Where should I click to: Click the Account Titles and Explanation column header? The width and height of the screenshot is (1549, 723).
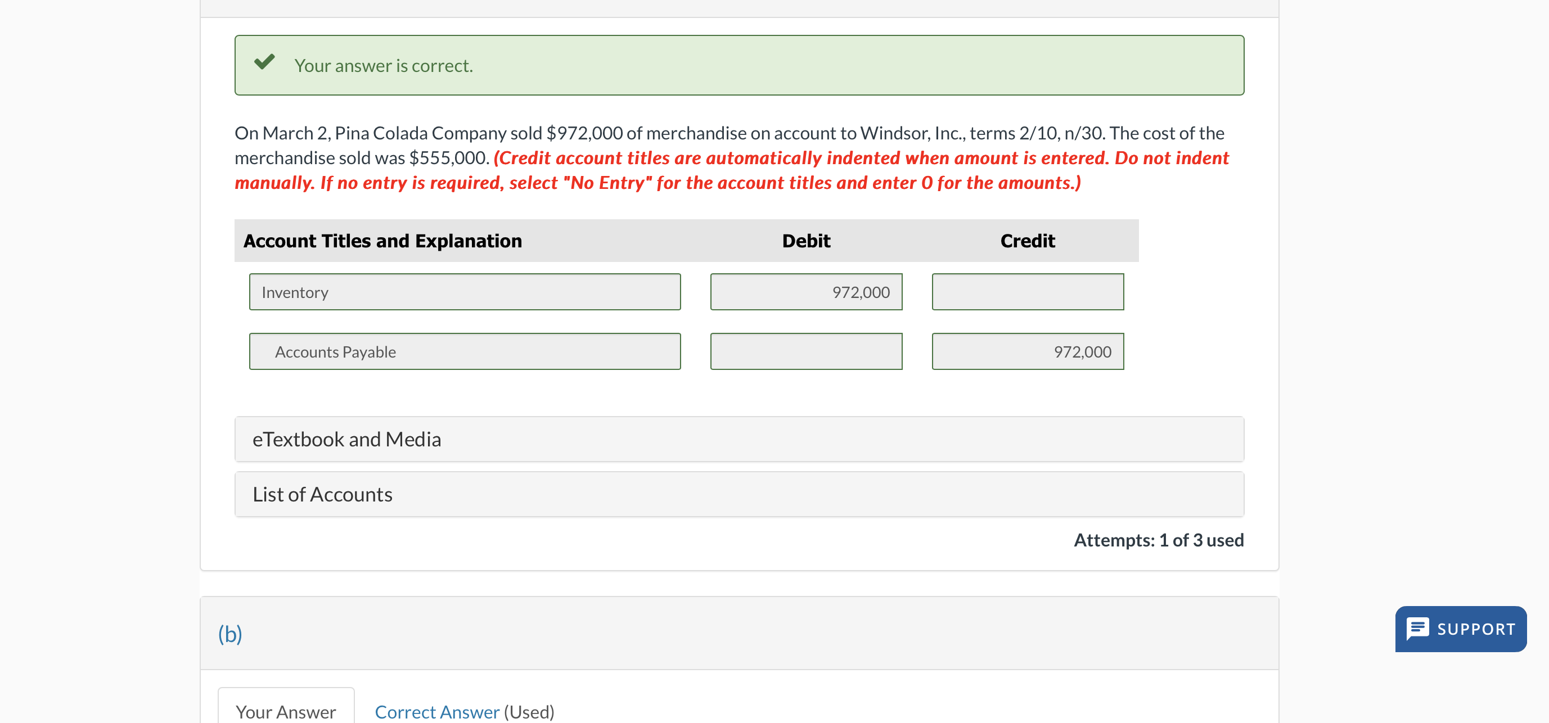click(382, 241)
